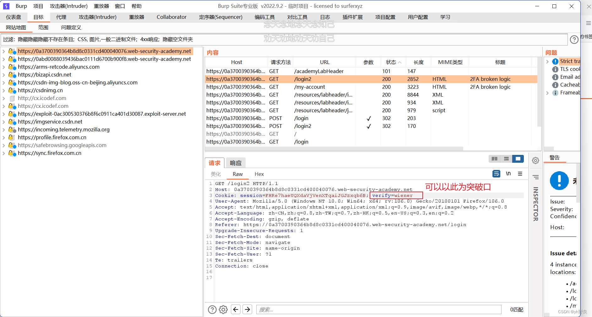Open the 日志 tab
The width and height of the screenshot is (592, 317).
pyautogui.click(x=325, y=17)
